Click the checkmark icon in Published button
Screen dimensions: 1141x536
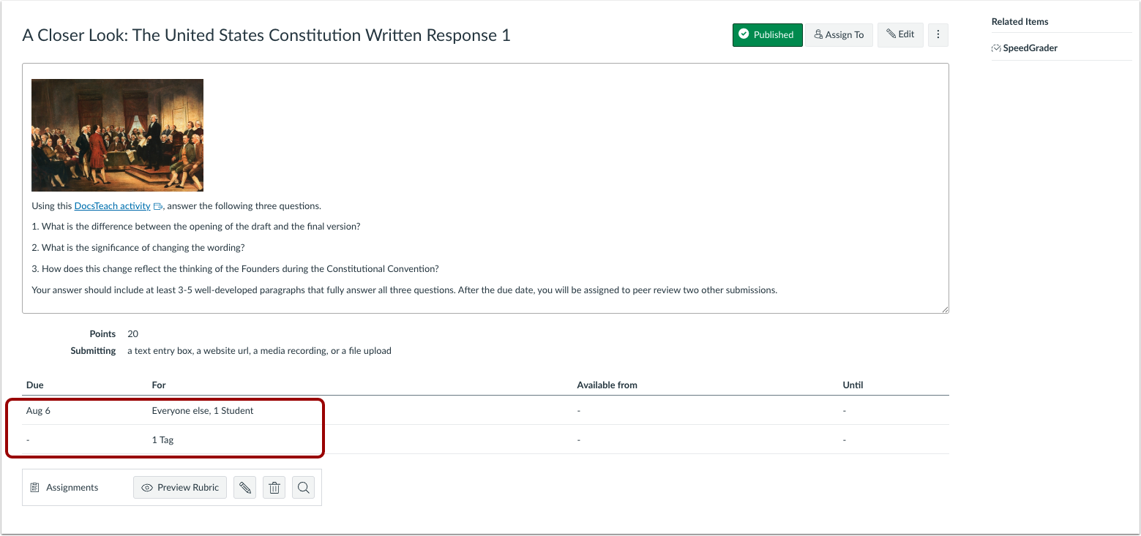tap(744, 34)
